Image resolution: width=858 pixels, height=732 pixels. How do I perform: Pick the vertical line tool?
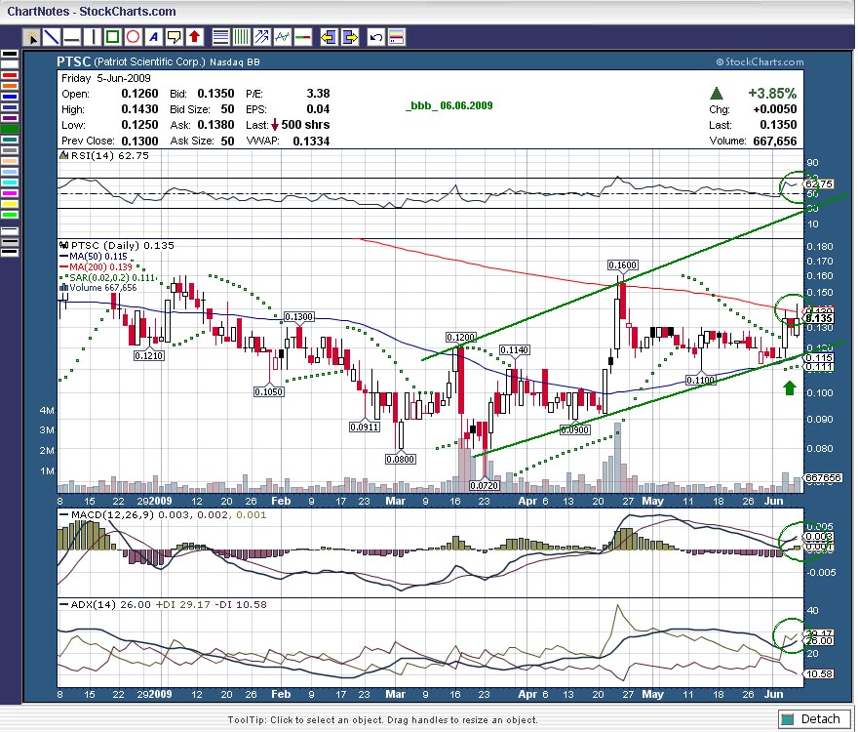(92, 37)
